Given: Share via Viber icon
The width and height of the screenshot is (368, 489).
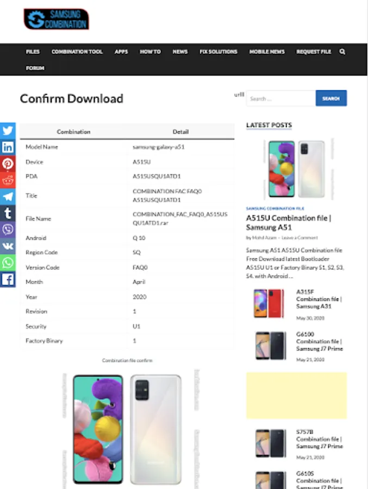Looking at the screenshot, I should 8,229.
